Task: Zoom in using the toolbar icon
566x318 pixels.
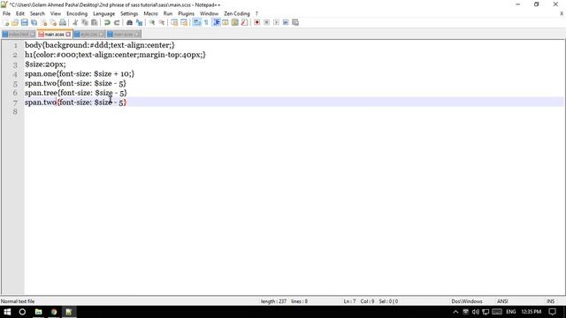Action: 152,22
